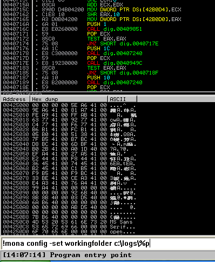
Task: Click the Address column header in dump pane
Action: tap(15, 99)
